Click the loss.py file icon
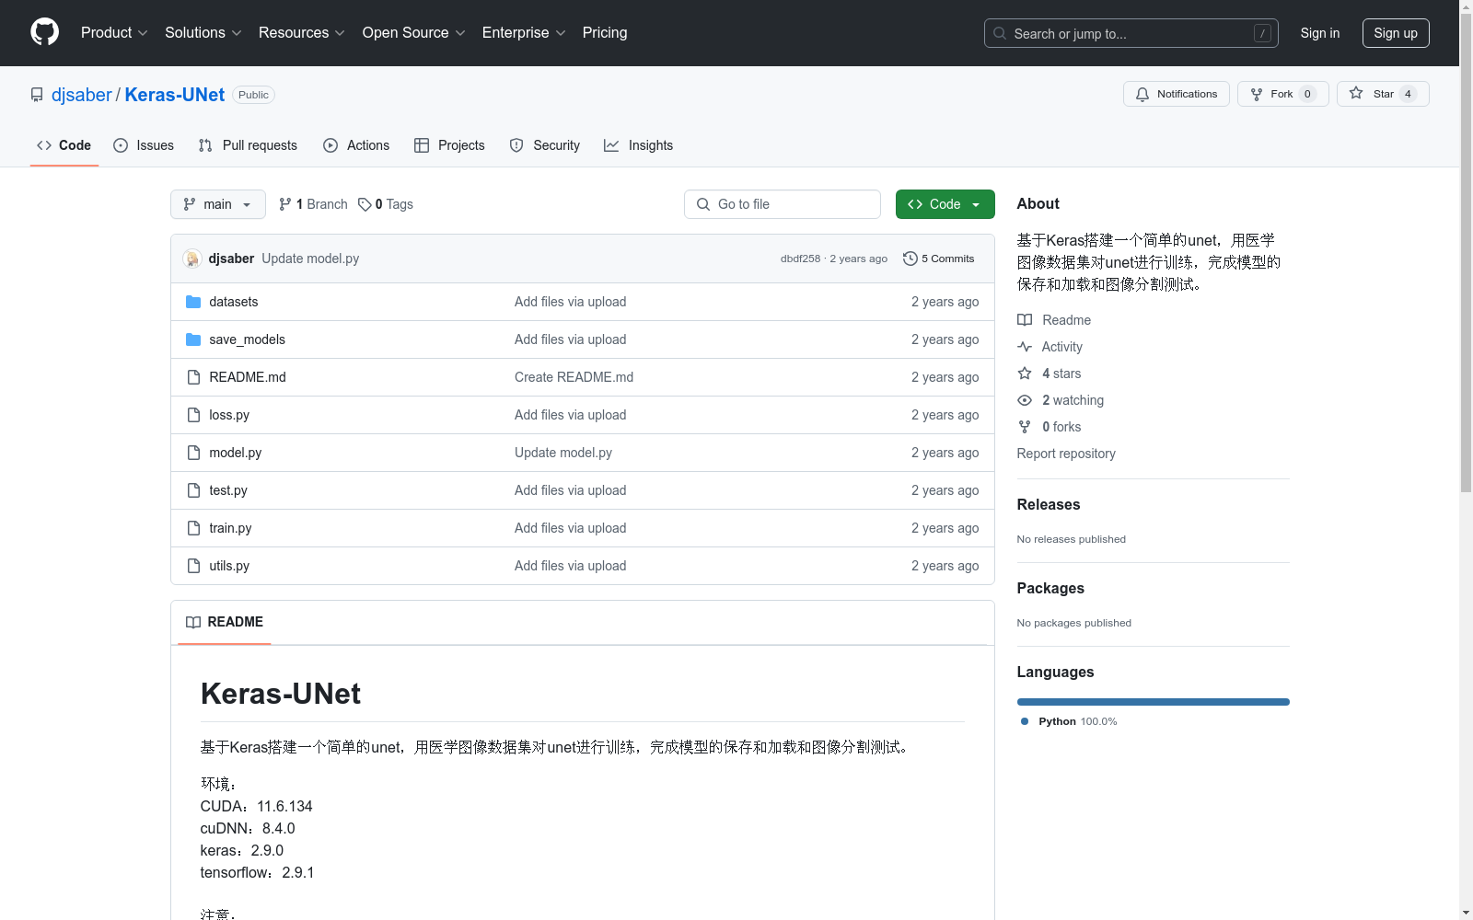The width and height of the screenshot is (1473, 920). [x=193, y=415]
